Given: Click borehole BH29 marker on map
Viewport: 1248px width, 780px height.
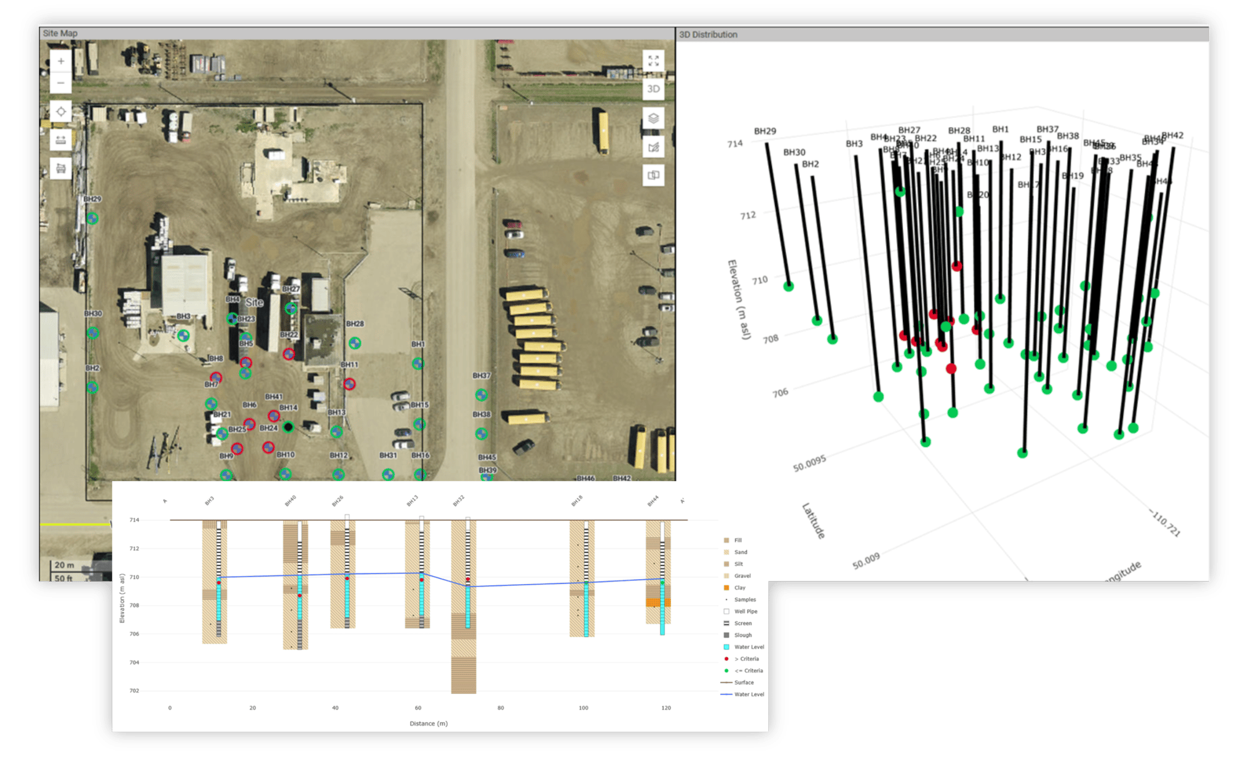Looking at the screenshot, I should pos(92,218).
